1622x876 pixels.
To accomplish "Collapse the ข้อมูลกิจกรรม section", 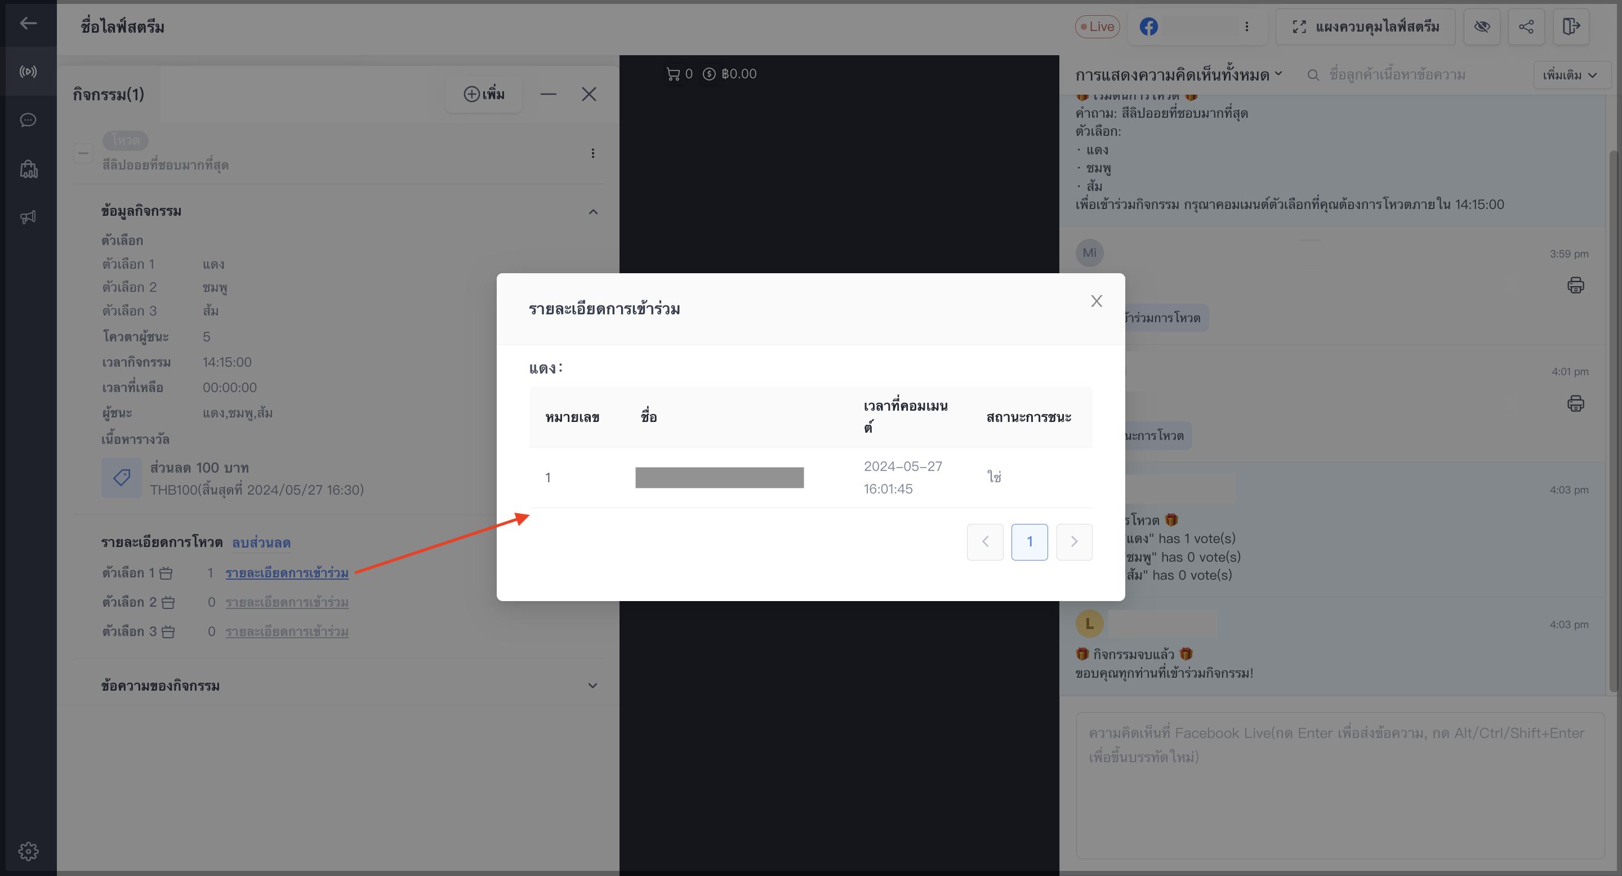I will point(592,212).
